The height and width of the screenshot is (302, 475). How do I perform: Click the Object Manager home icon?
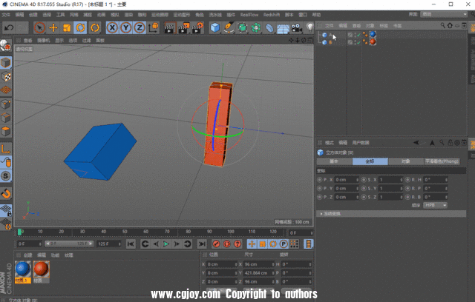coord(450,26)
